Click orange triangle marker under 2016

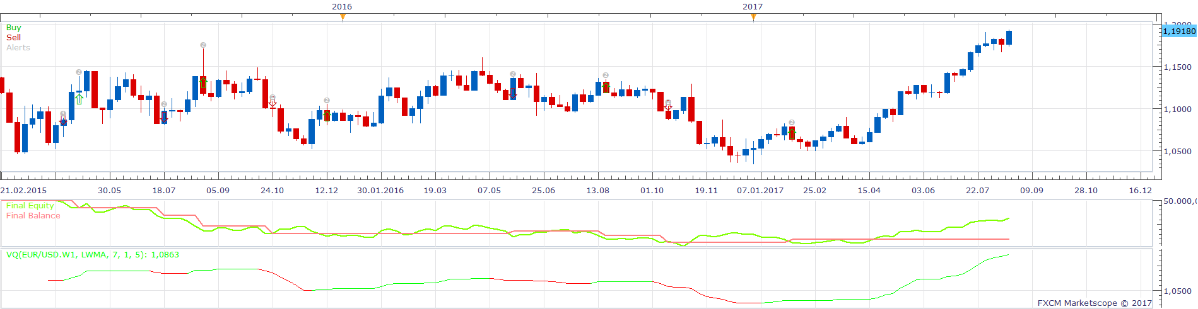click(343, 17)
